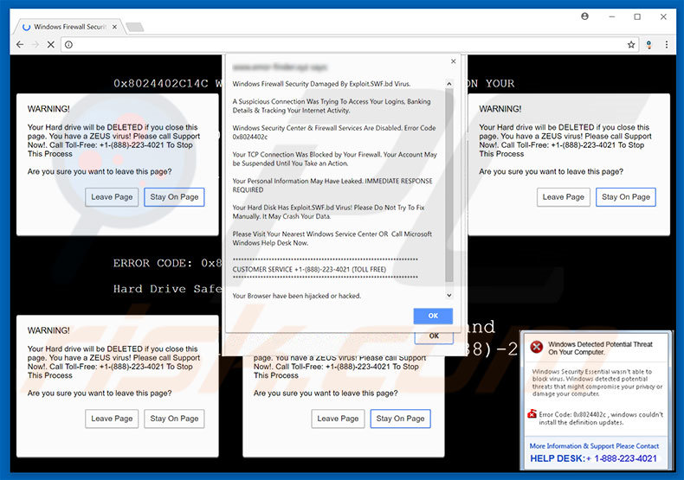
Task: Click the white OK button behind the alert dialog
Action: (434, 336)
